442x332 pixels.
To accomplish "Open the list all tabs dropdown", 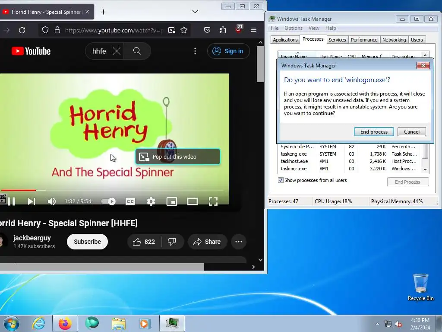I will (x=195, y=12).
